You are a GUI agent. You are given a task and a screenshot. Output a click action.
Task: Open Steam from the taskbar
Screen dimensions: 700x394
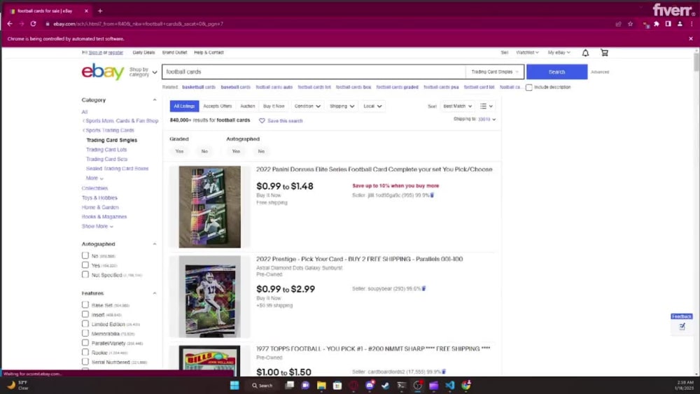click(385, 385)
